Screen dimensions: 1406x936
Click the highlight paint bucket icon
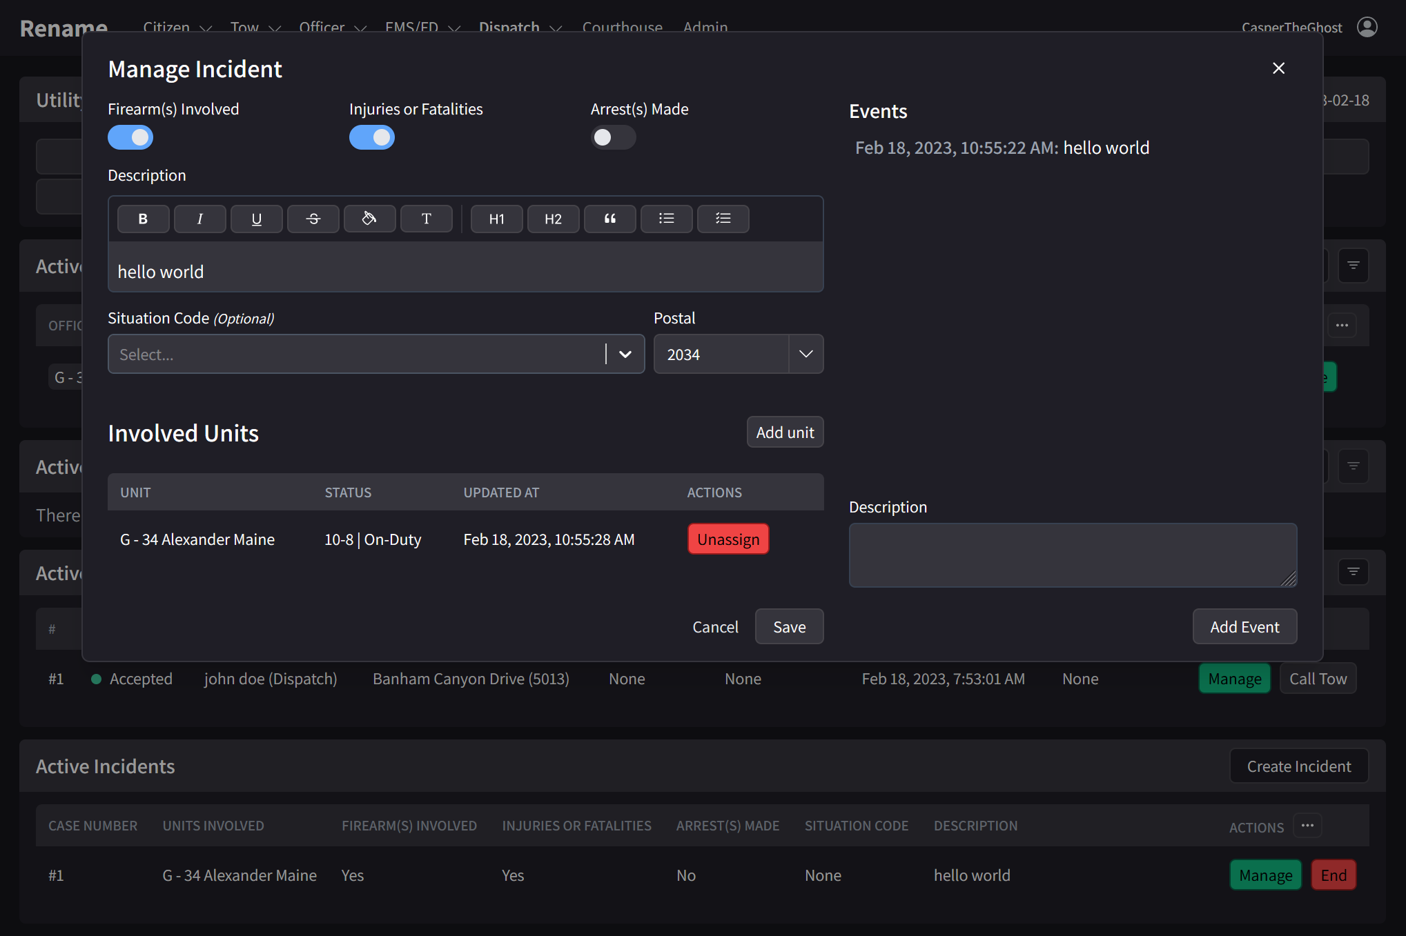(x=369, y=219)
